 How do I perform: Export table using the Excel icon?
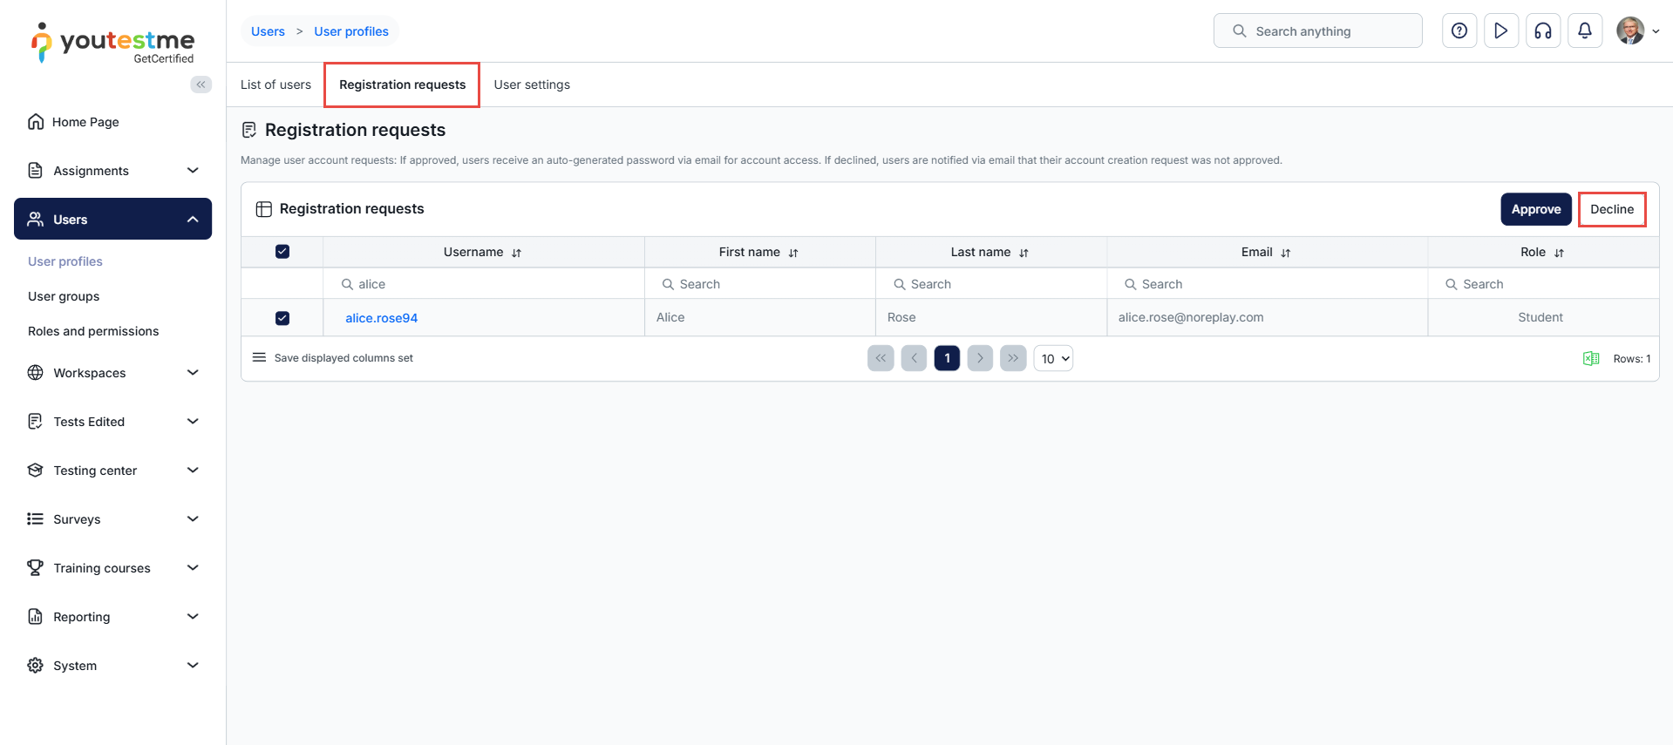point(1590,359)
